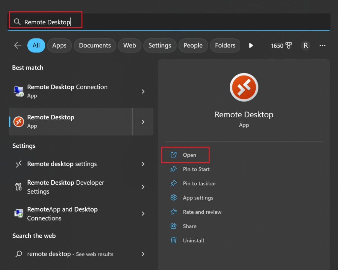Select the Pin to Start pin icon
Screen dimensions: 338x270
pos(174,169)
